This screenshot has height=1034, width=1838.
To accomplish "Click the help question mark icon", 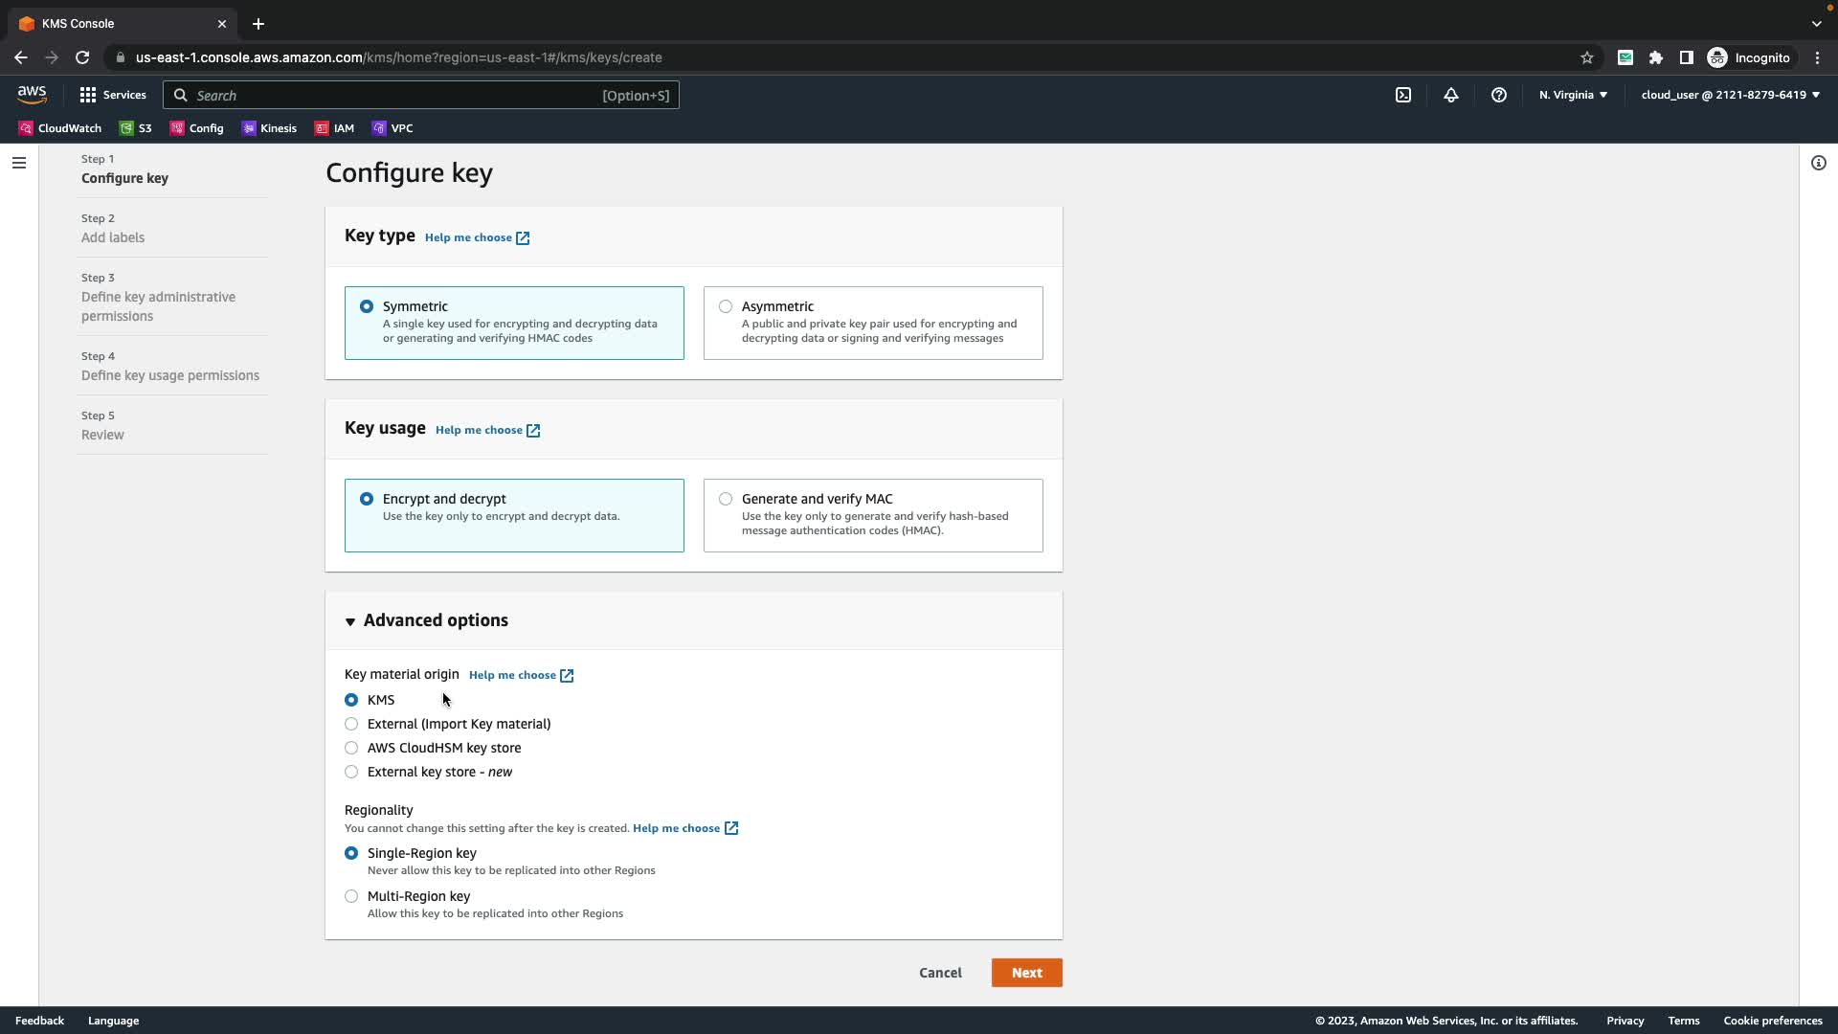I will (x=1499, y=95).
